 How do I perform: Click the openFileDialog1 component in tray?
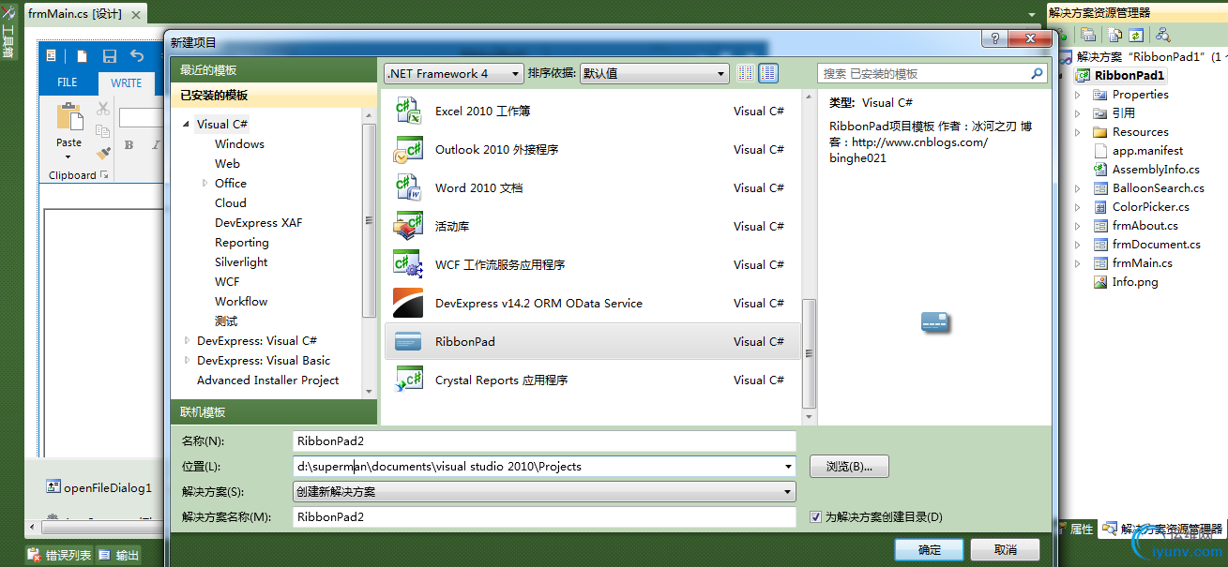click(99, 487)
